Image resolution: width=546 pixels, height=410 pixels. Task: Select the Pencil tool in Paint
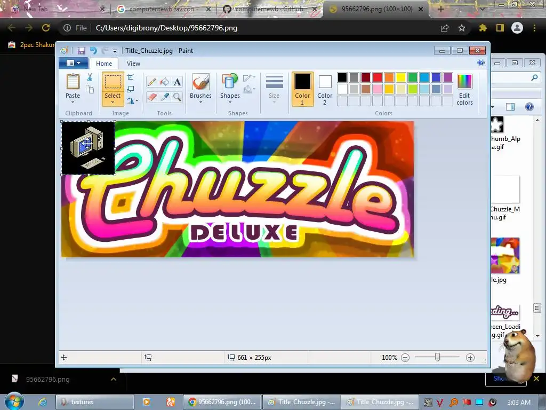pos(152,82)
